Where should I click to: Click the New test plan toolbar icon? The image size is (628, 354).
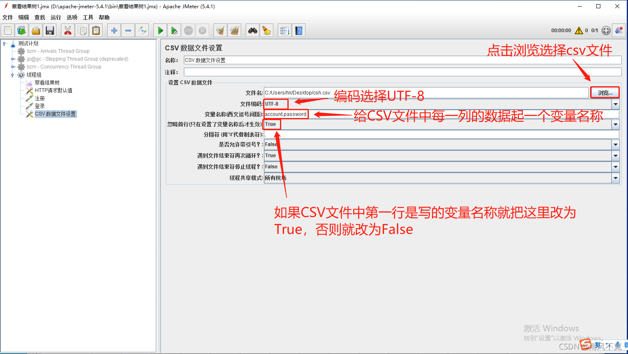click(x=8, y=31)
